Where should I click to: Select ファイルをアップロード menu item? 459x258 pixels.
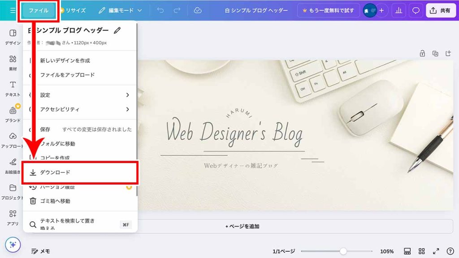(80, 75)
